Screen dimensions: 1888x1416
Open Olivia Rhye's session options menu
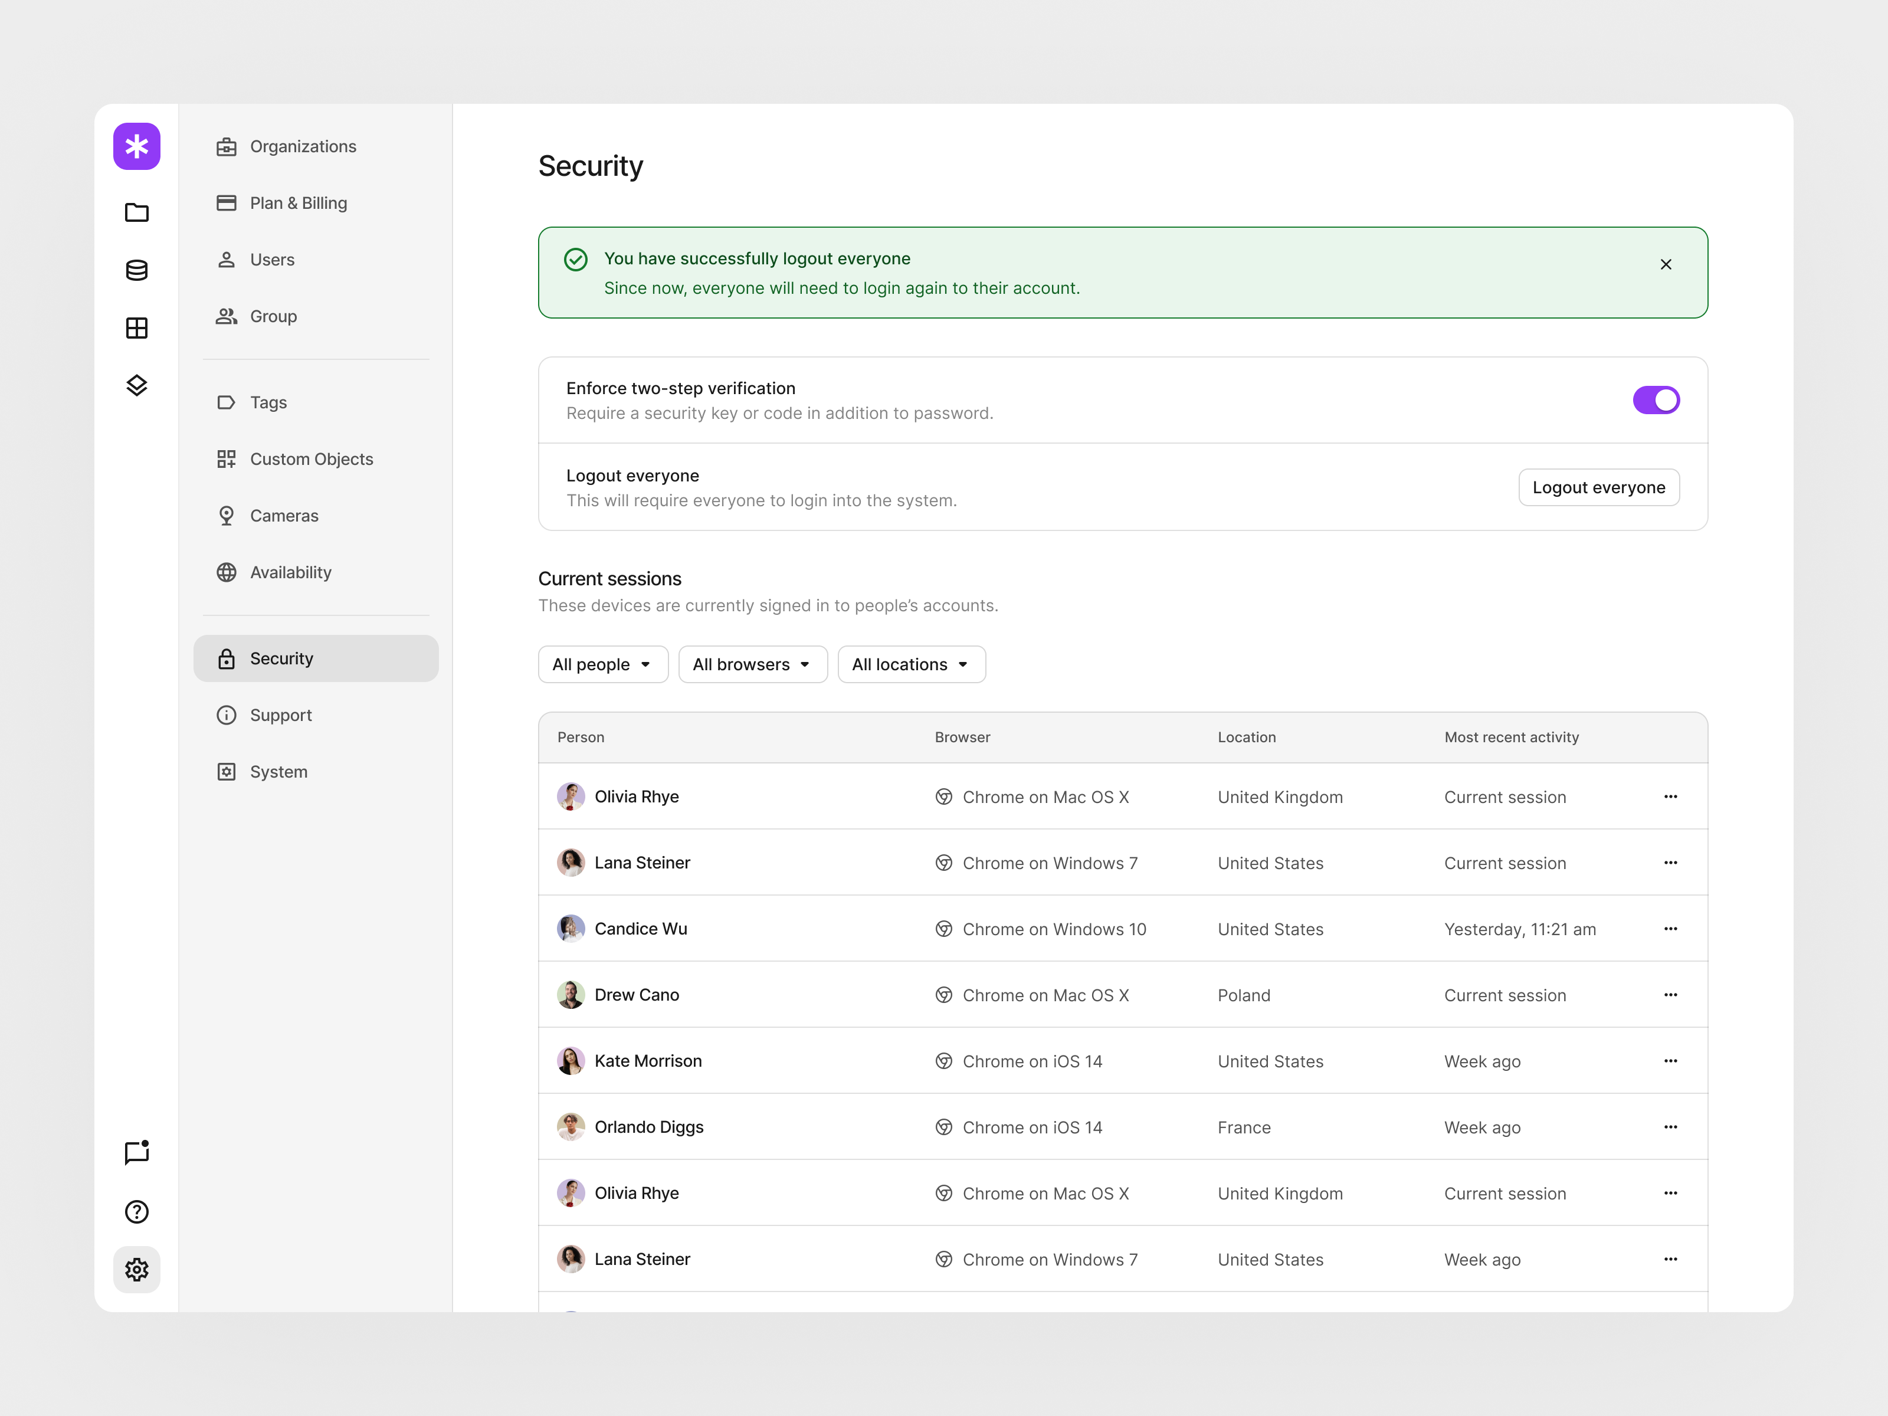pyautogui.click(x=1670, y=796)
